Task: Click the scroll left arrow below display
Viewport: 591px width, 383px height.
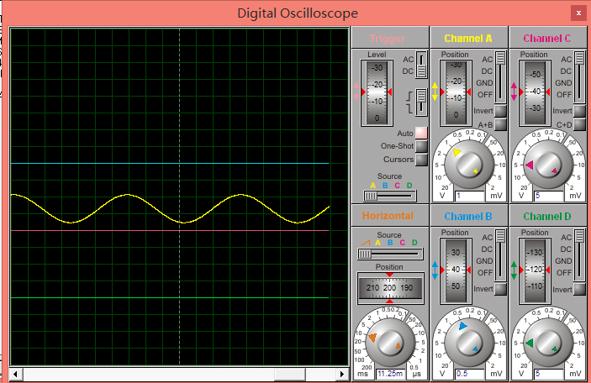Action: [x=15, y=374]
